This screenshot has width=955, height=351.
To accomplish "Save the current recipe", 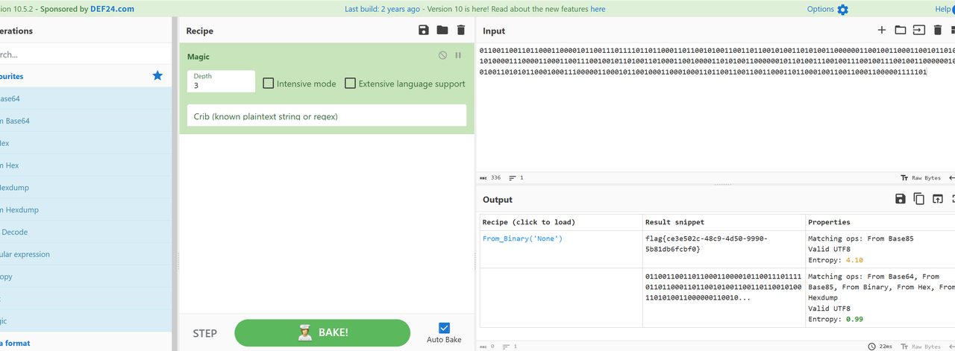I will click(424, 31).
